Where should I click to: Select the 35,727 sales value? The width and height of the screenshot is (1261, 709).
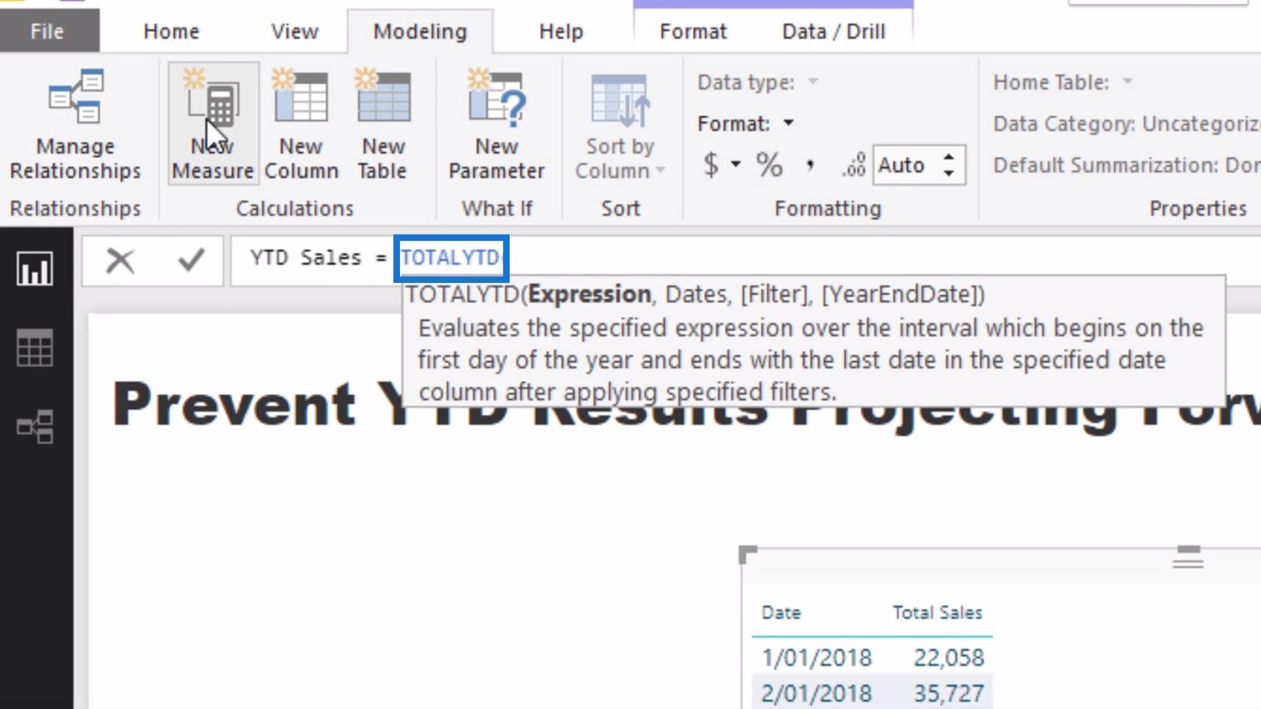949,693
